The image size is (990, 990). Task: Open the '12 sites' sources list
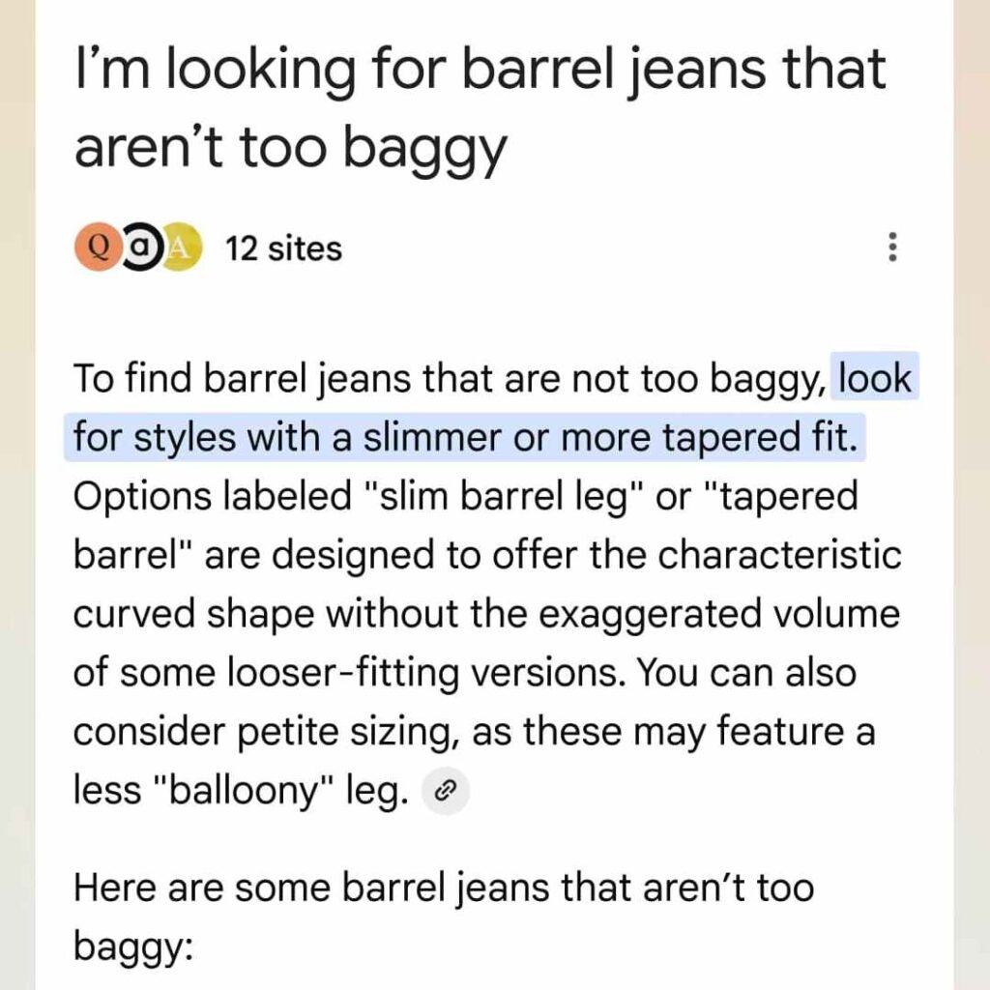tap(283, 249)
